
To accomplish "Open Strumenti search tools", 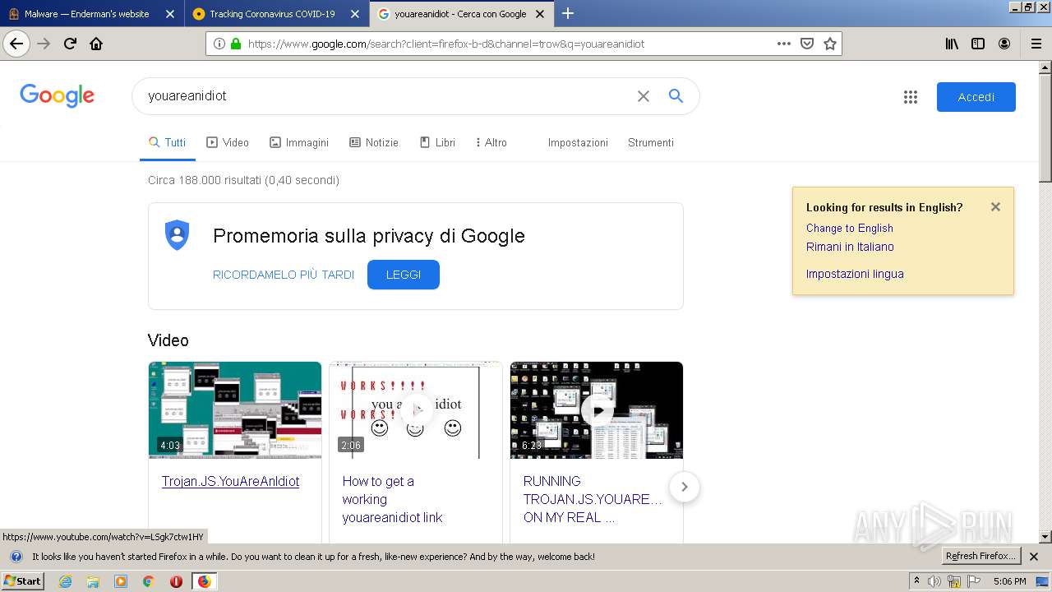I will click(651, 142).
